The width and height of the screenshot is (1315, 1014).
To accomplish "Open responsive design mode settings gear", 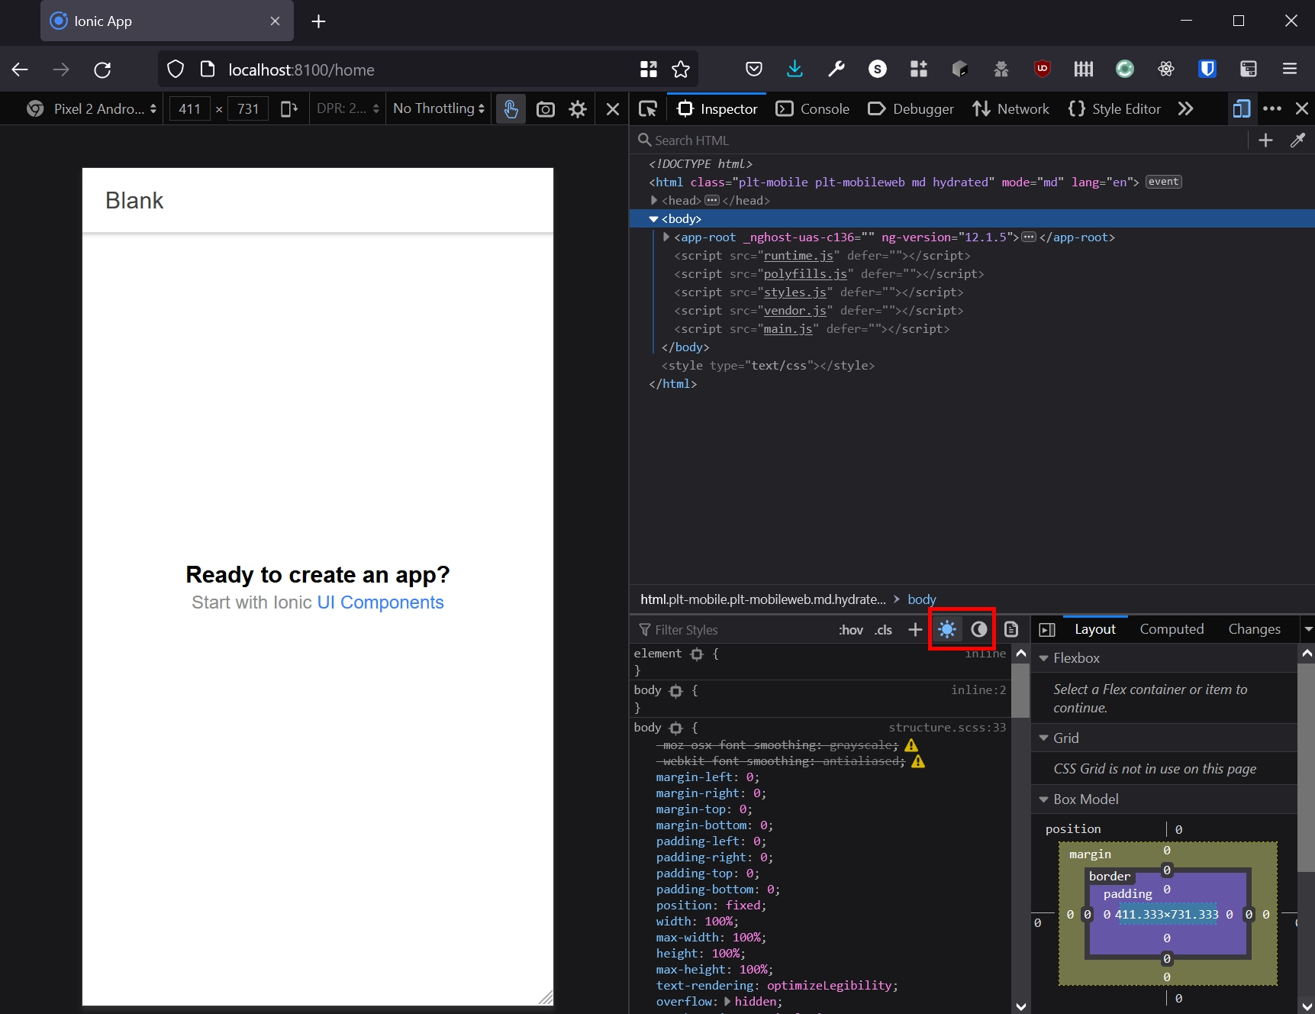I will 578,108.
